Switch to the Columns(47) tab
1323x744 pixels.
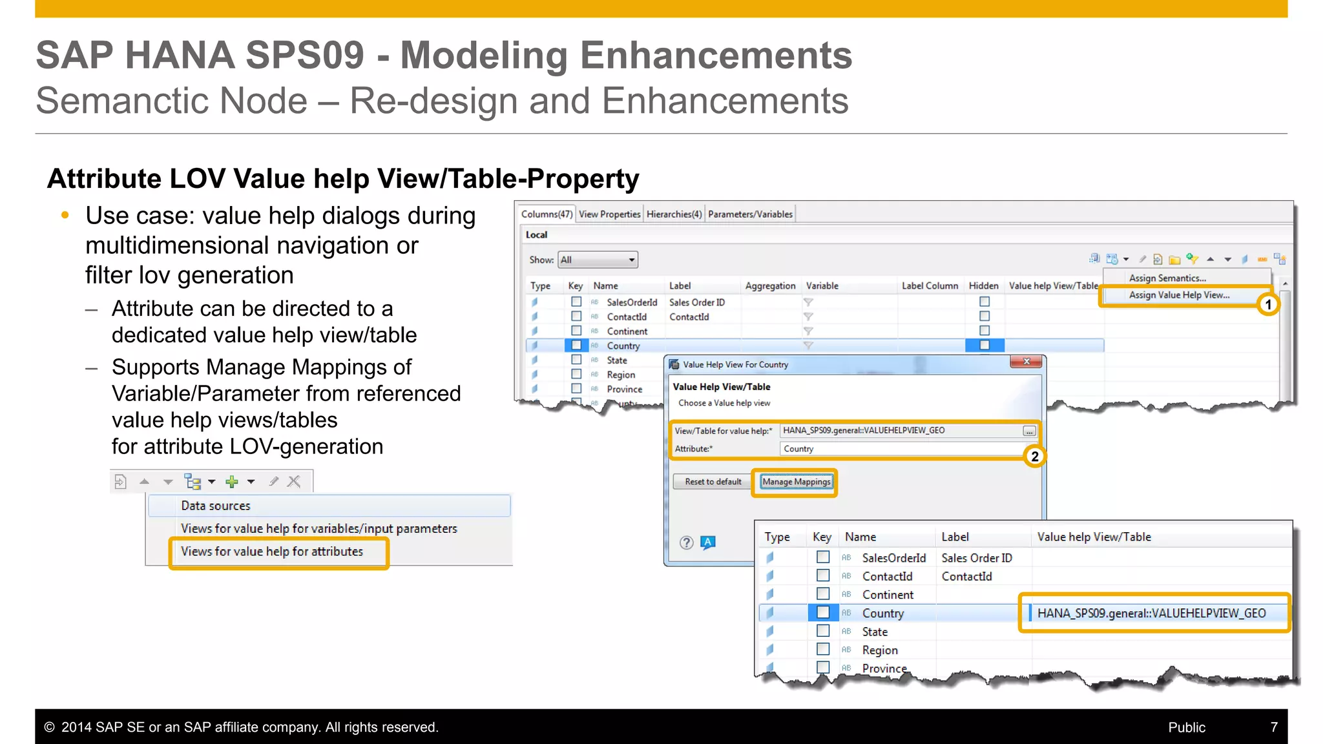546,214
